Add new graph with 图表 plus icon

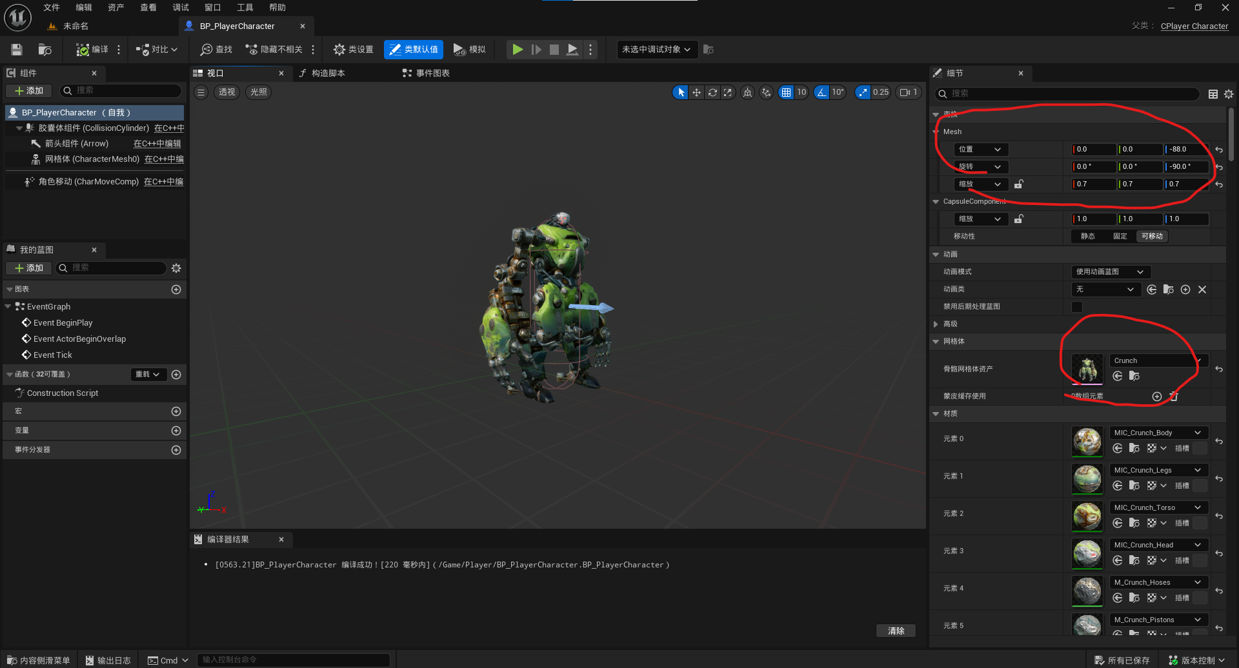(x=176, y=290)
